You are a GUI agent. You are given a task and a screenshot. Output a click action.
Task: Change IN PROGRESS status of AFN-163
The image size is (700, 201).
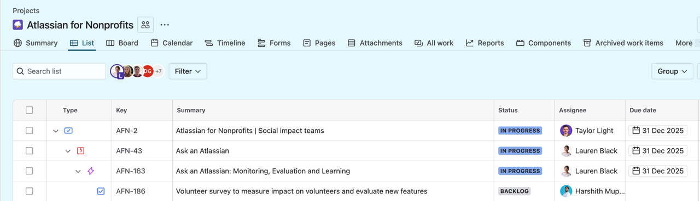point(520,171)
